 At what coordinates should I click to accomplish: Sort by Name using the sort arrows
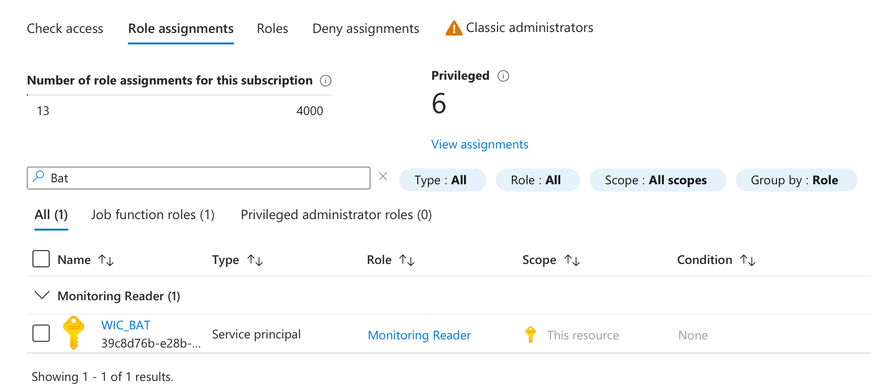[x=106, y=260]
